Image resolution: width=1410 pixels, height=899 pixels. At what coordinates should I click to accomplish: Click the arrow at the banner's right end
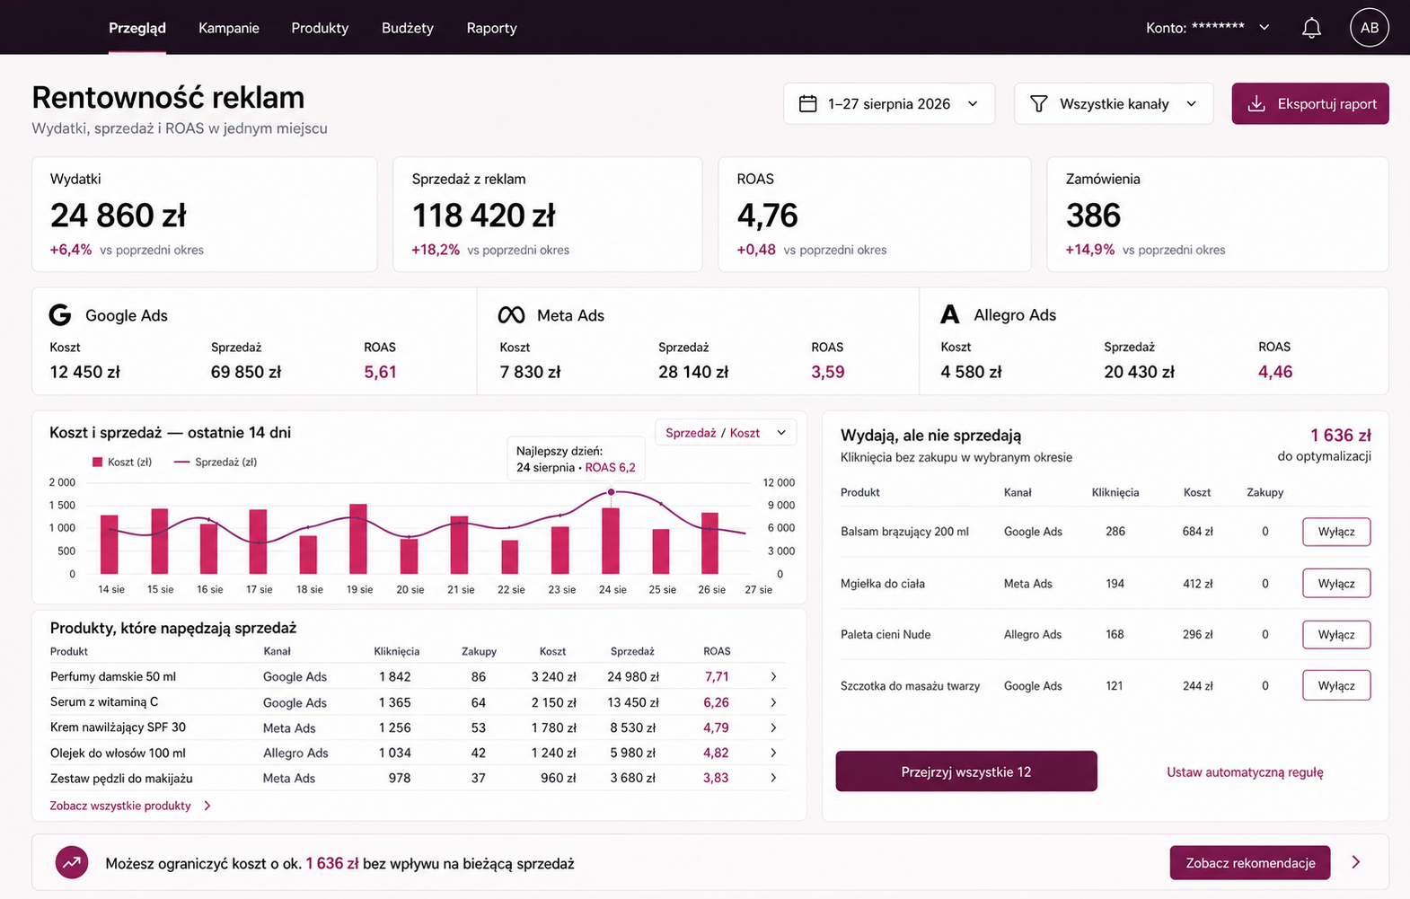coord(1356,862)
